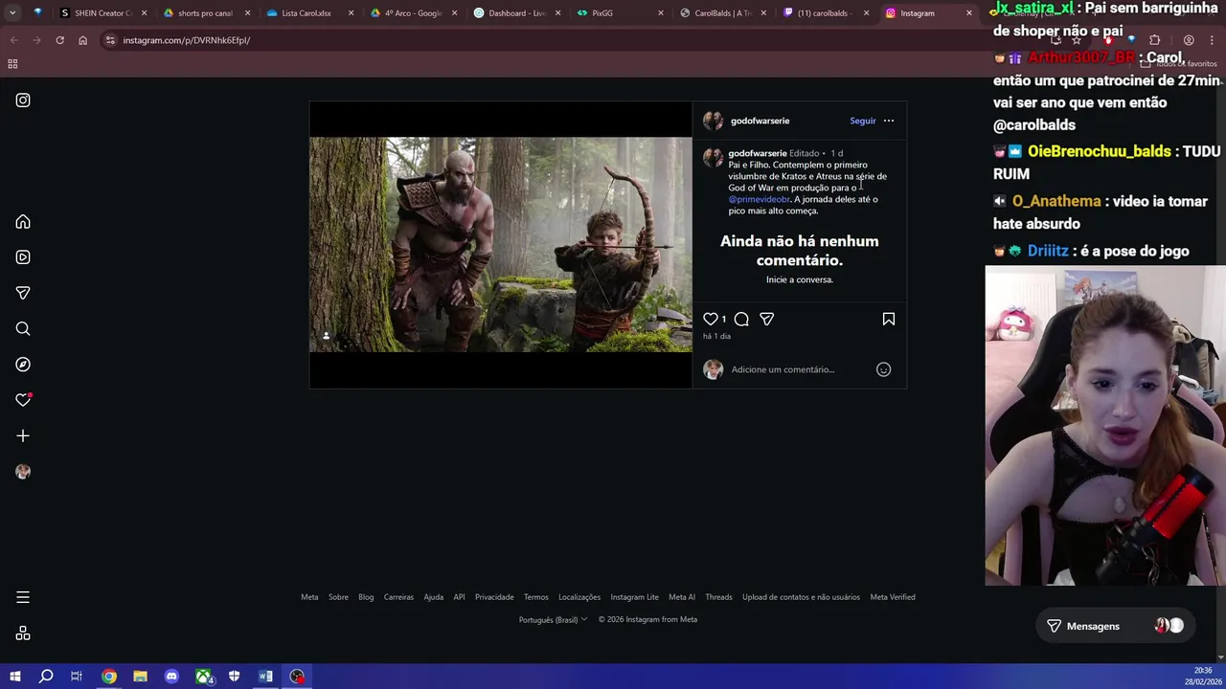Open the Localizações footer link

click(x=579, y=597)
